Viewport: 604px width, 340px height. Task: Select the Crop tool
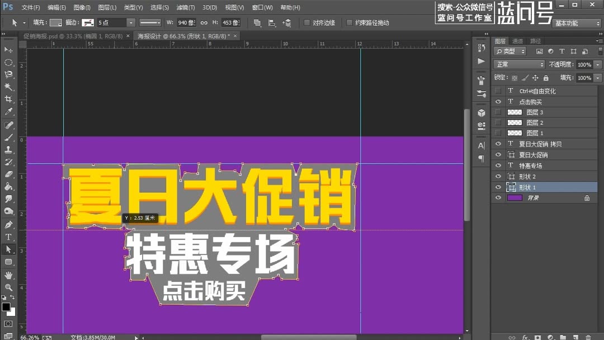click(x=7, y=98)
